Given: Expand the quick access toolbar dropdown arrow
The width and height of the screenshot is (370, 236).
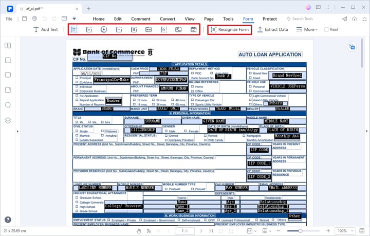Looking at the screenshot, I should click(74, 19).
